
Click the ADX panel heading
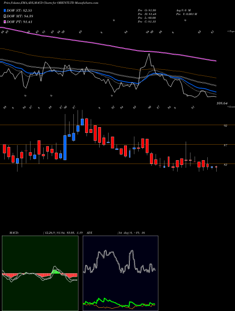tap(89, 233)
